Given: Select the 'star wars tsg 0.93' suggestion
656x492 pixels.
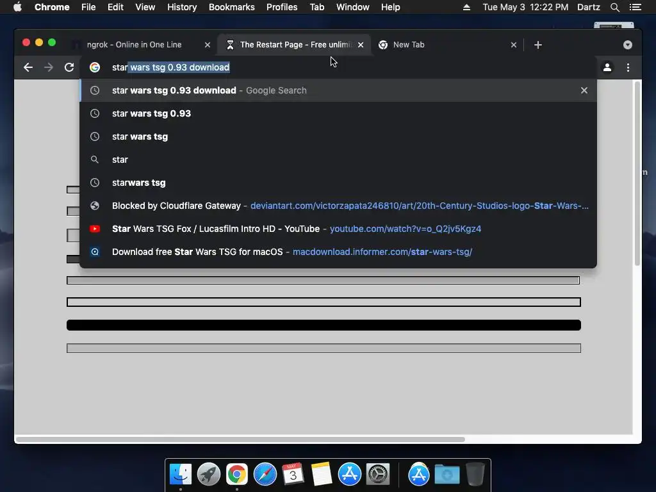Looking at the screenshot, I should tap(338, 113).
